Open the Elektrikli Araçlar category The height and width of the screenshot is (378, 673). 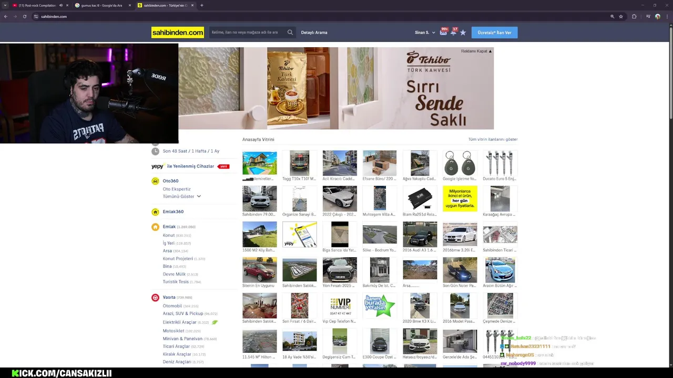point(179,322)
